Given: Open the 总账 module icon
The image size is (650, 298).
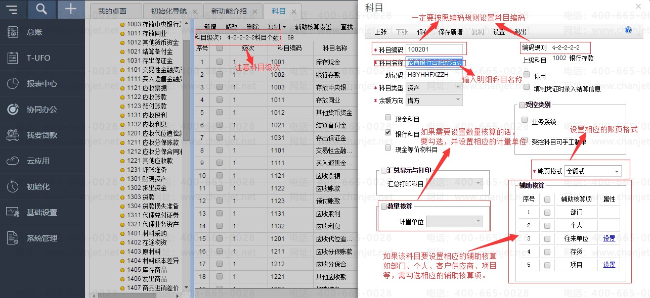Looking at the screenshot, I should tap(13, 32).
